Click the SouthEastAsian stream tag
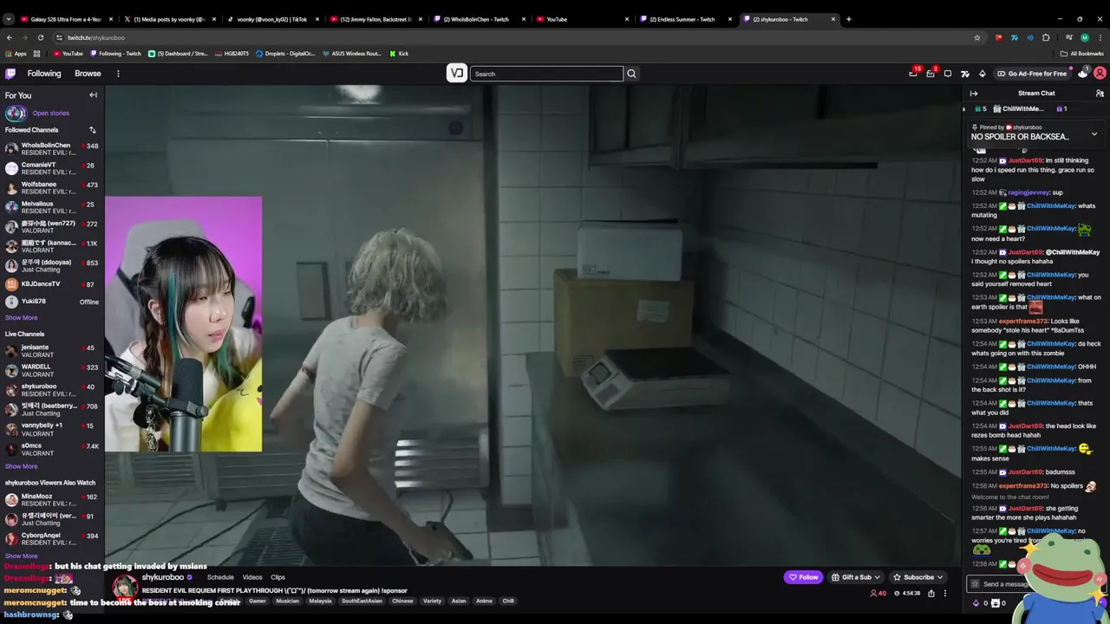Viewport: 1110px width, 624px height. [362, 601]
